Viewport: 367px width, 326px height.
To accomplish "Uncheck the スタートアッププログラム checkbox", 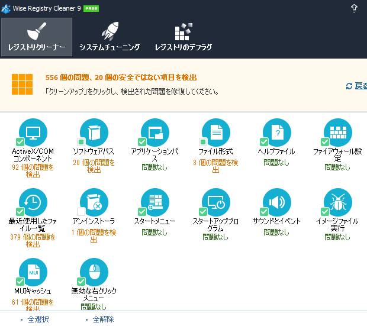I will [x=203, y=212].
